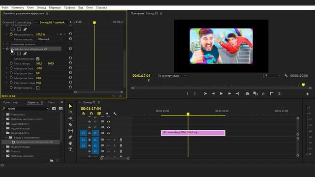
Task: Open the Clip menu
Action: click(x=31, y=8)
